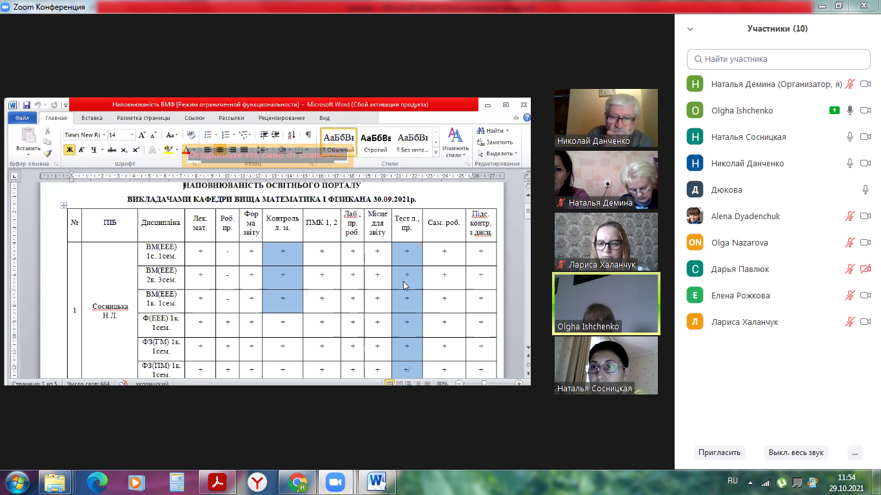This screenshot has height=495, width=881.
Task: Toggle bold formatting in Word ribbon
Action: coord(70,150)
